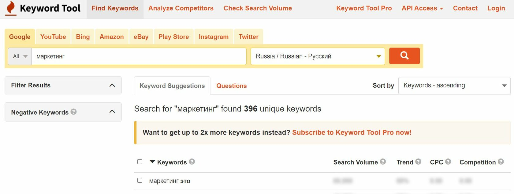Open the Analyze Competitors page

(181, 8)
